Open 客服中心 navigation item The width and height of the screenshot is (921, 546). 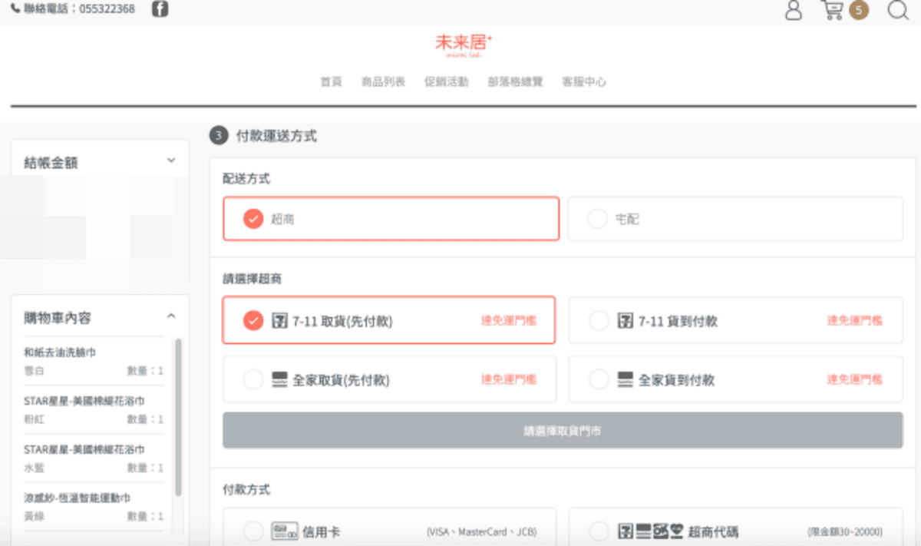pos(584,82)
